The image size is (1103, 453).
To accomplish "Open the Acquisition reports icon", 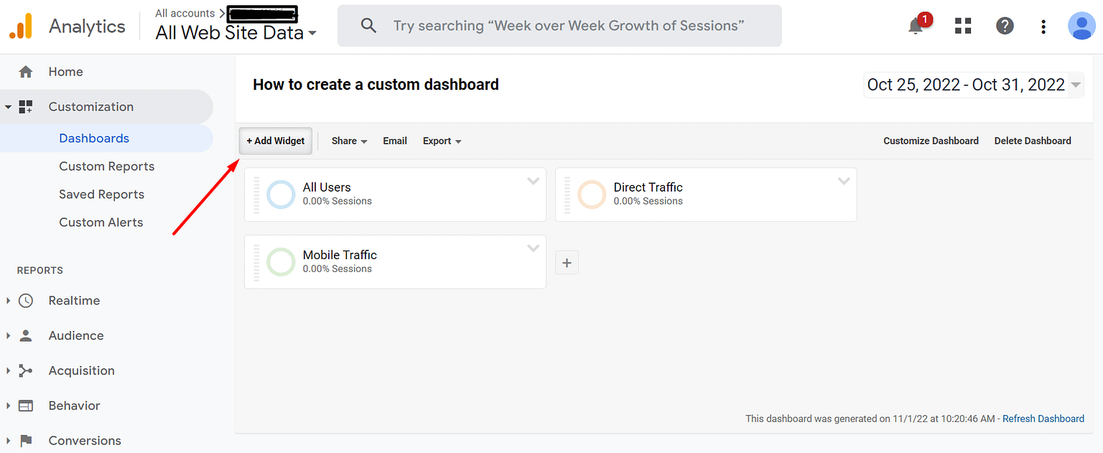I will tap(26, 370).
